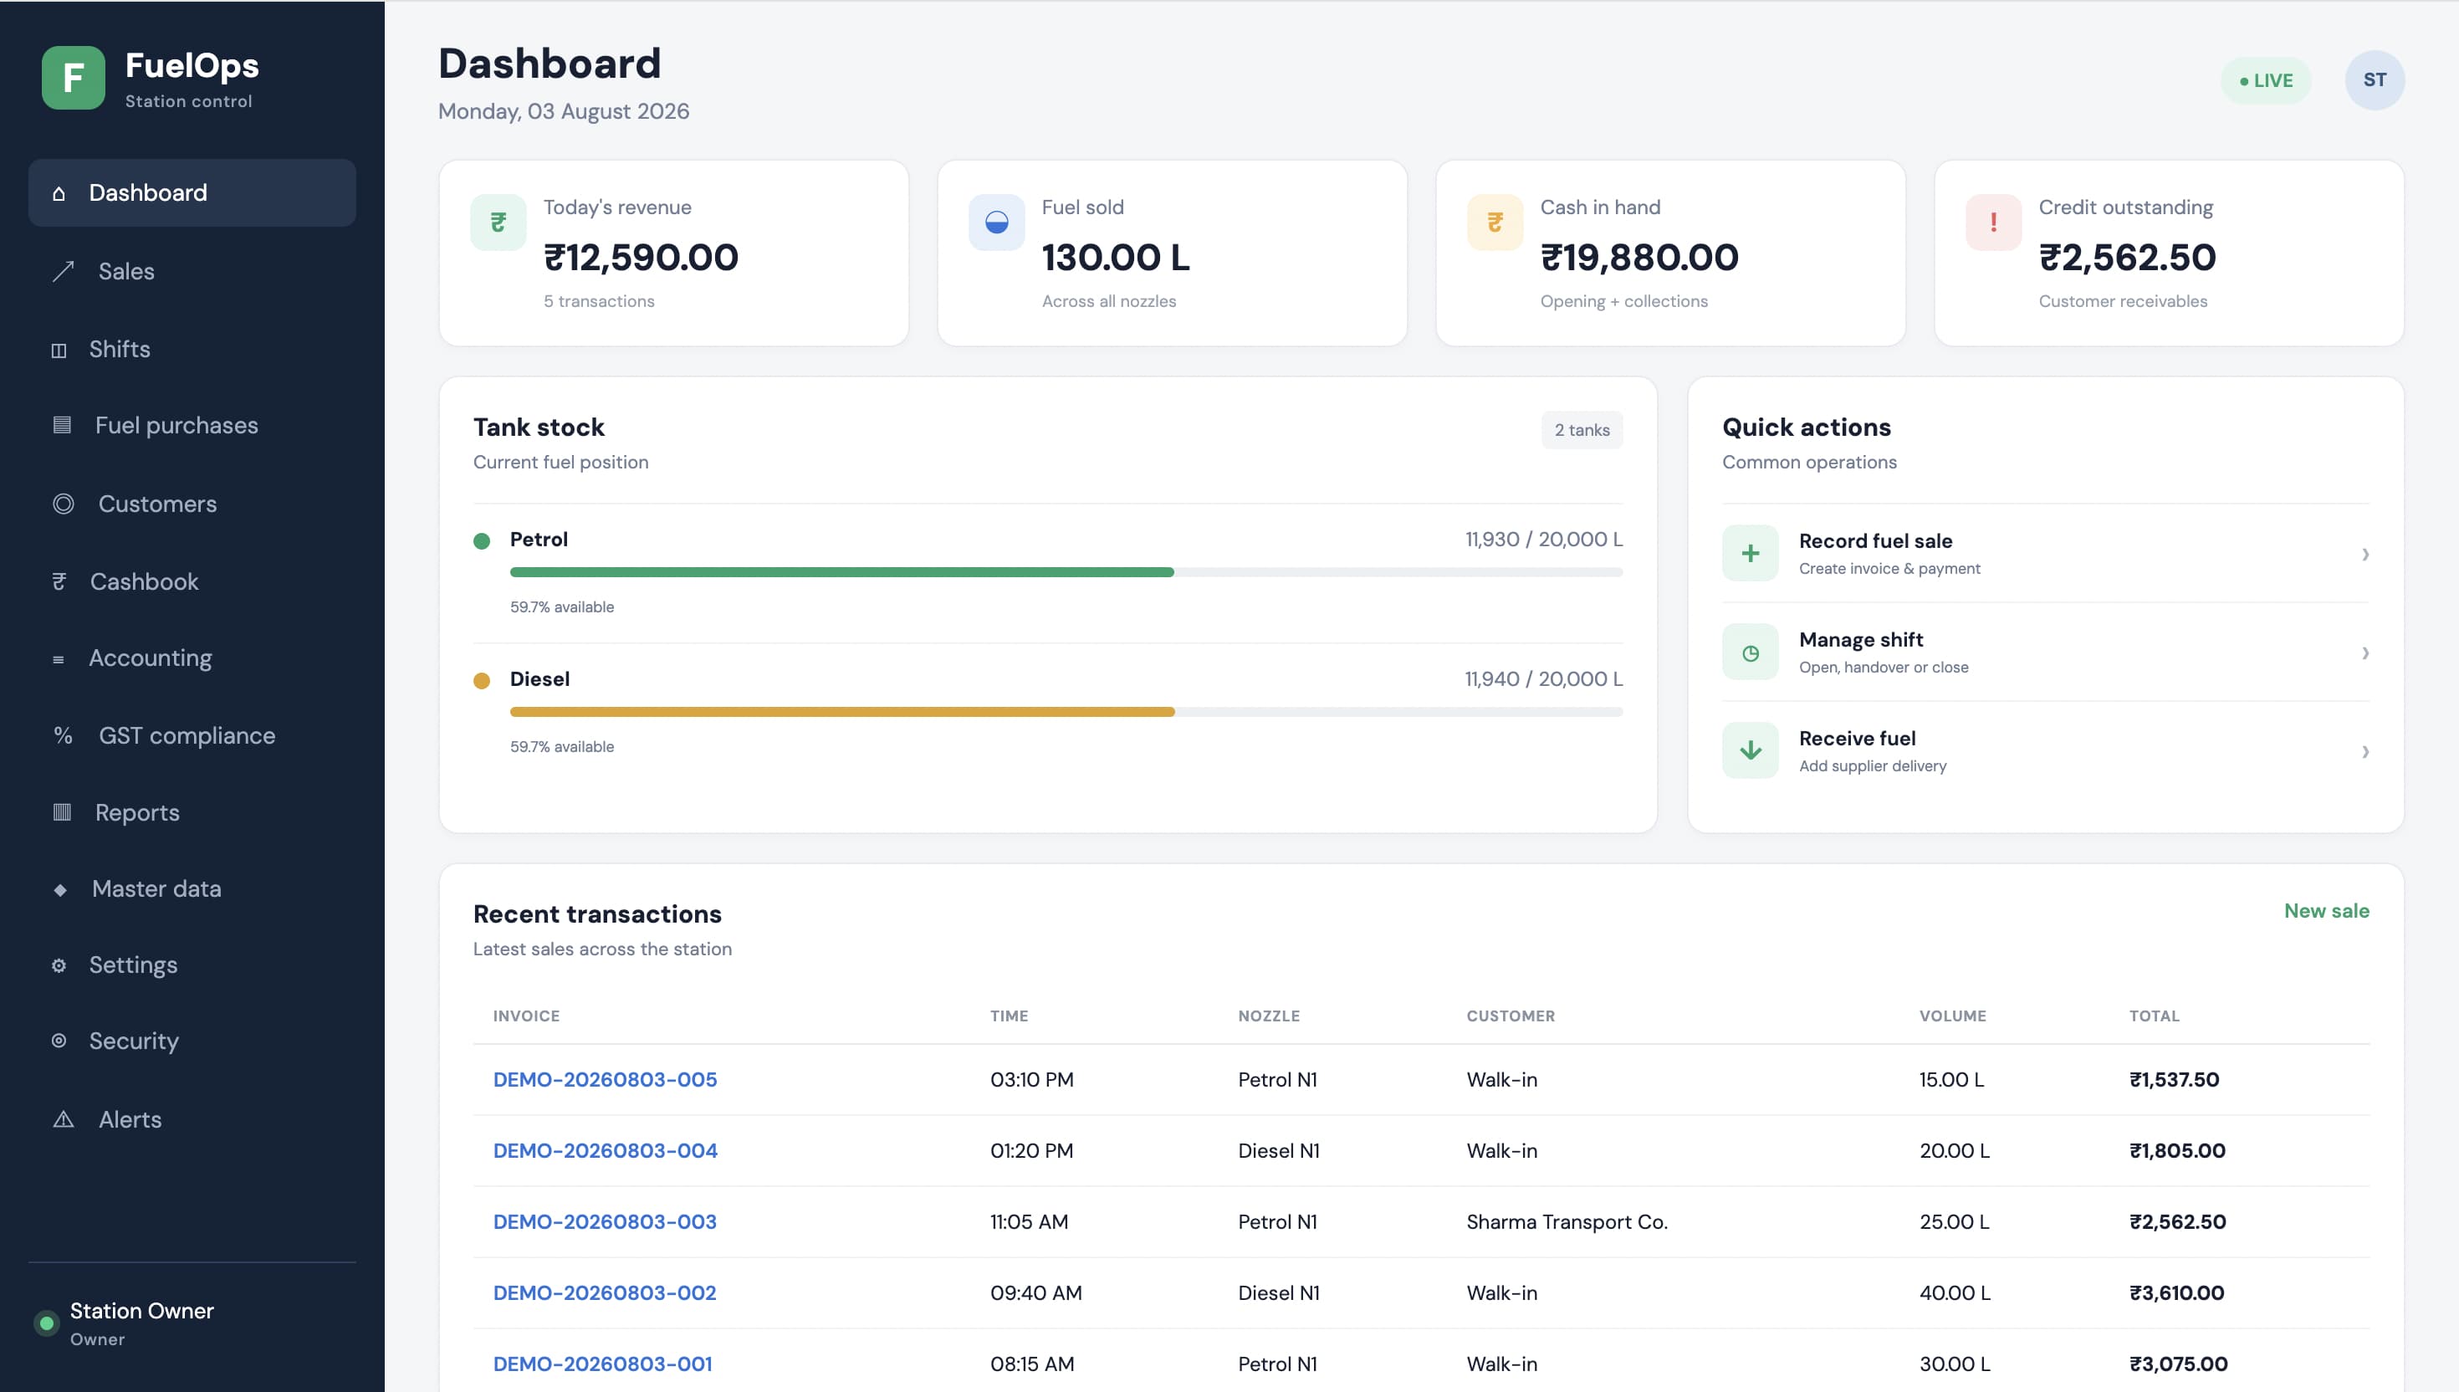Click the ₹19,880.00 cash in hand value

[x=1639, y=257]
